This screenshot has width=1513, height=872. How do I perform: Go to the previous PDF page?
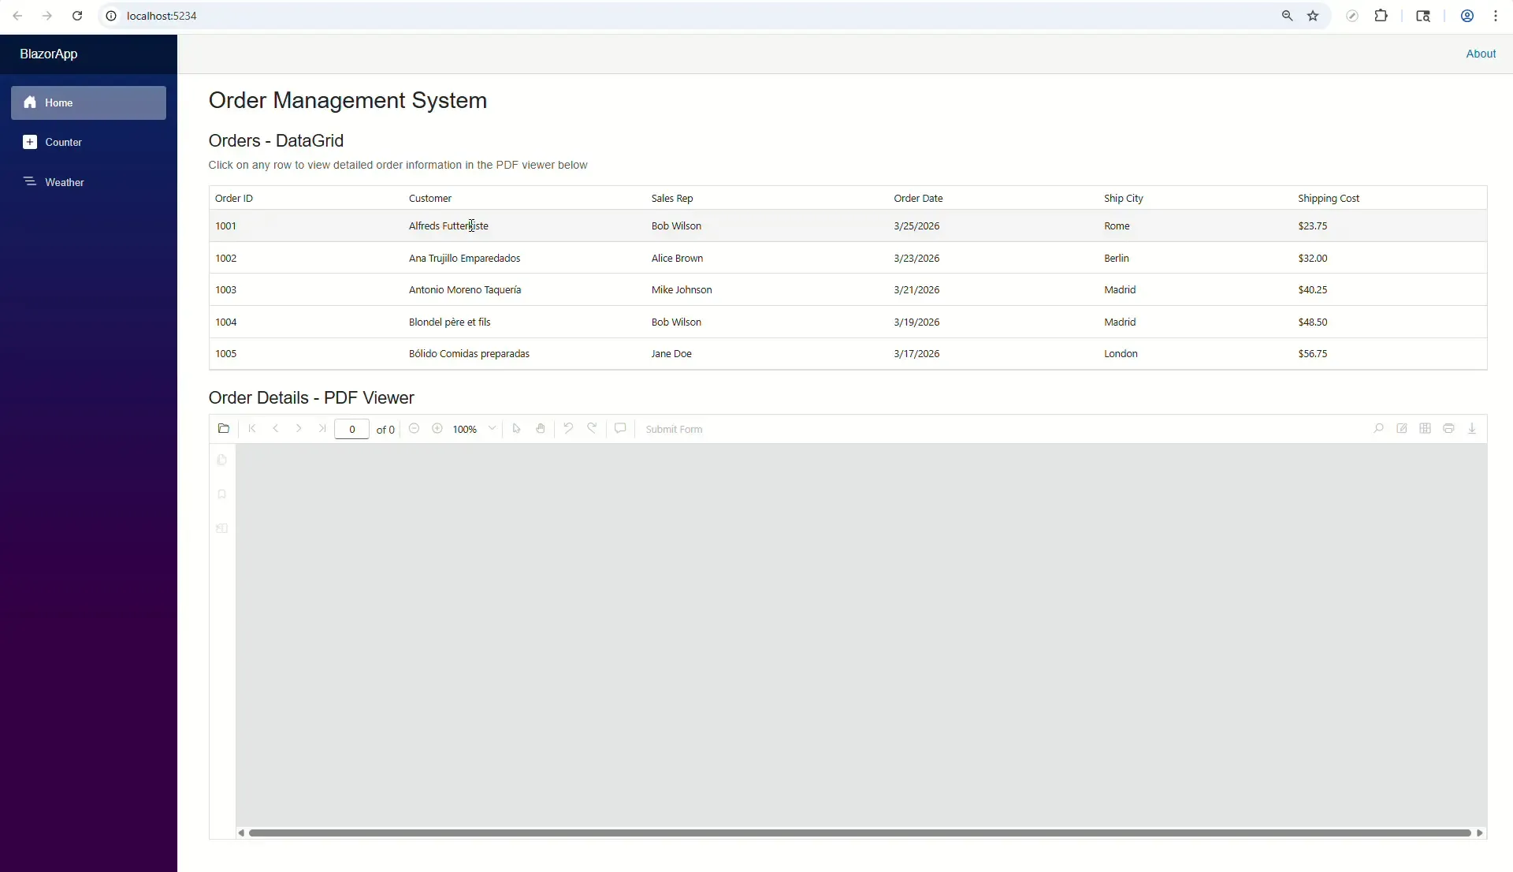click(x=276, y=429)
